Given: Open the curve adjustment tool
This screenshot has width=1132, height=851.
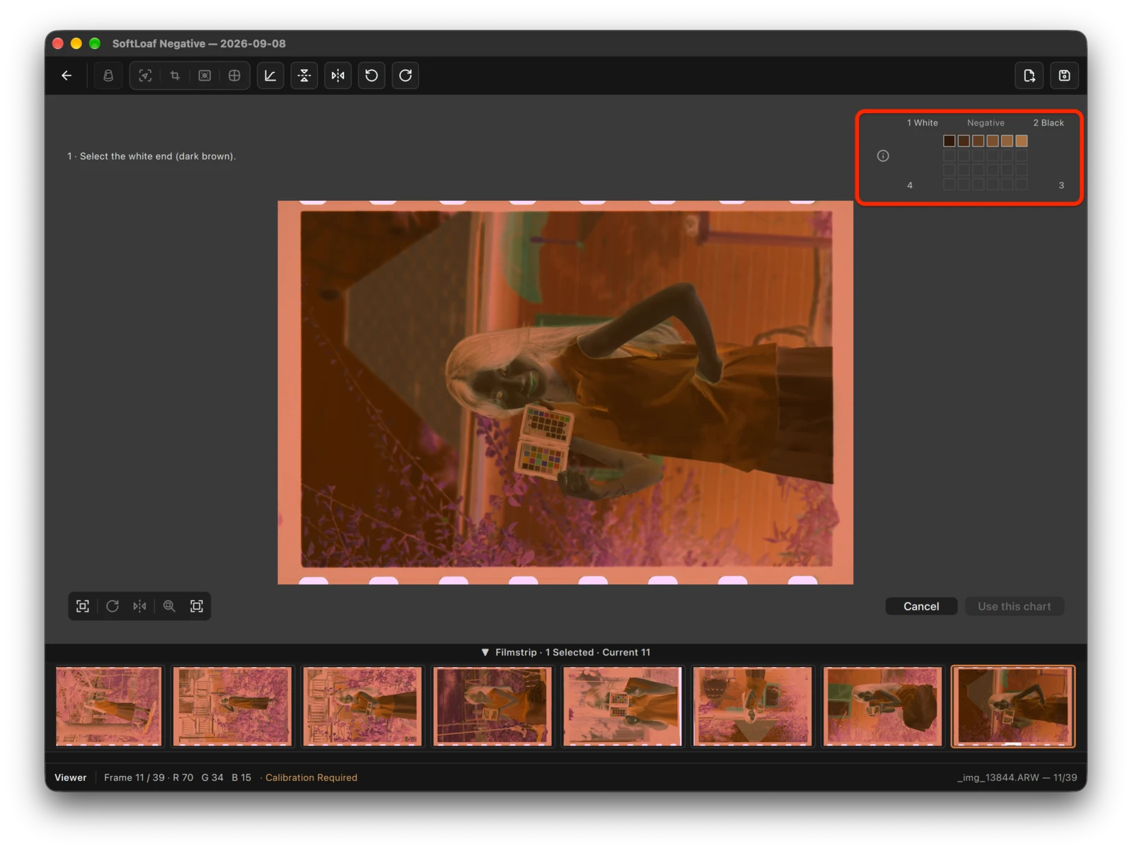Looking at the screenshot, I should pos(270,76).
